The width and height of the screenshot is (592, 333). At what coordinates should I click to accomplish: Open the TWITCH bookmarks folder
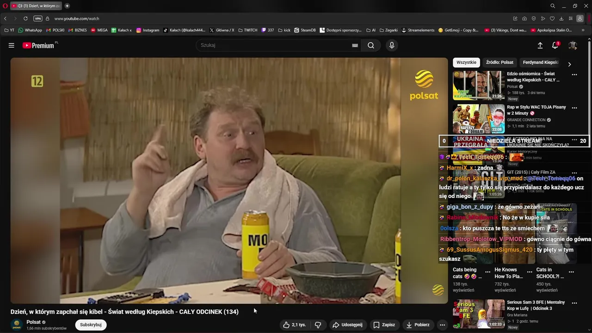(x=248, y=30)
